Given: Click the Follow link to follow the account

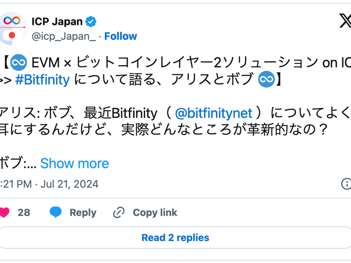Looking at the screenshot, I should (x=121, y=36).
